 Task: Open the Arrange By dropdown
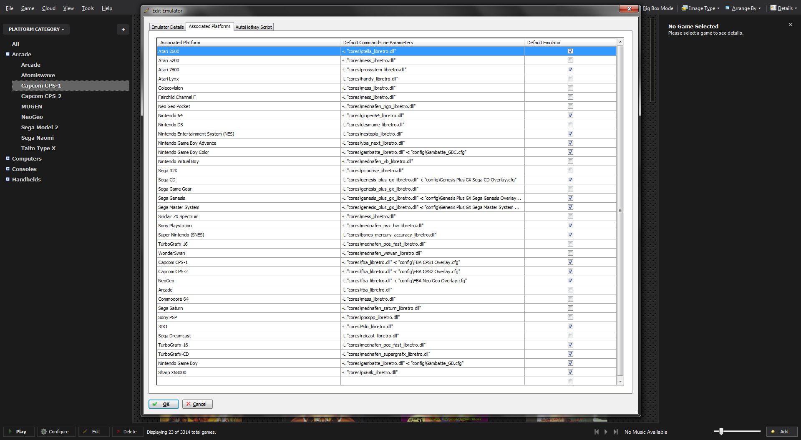[x=743, y=8]
